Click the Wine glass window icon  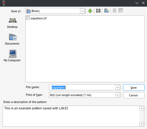pos(4,3)
